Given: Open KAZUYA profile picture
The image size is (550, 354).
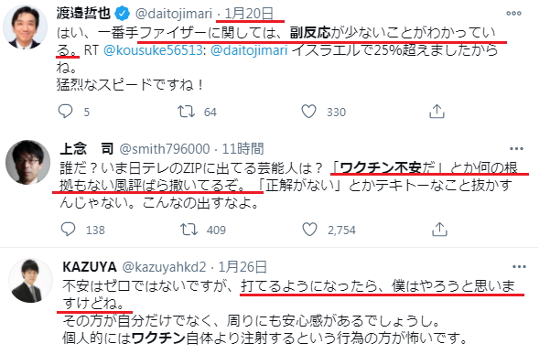Looking at the screenshot, I should [30, 281].
